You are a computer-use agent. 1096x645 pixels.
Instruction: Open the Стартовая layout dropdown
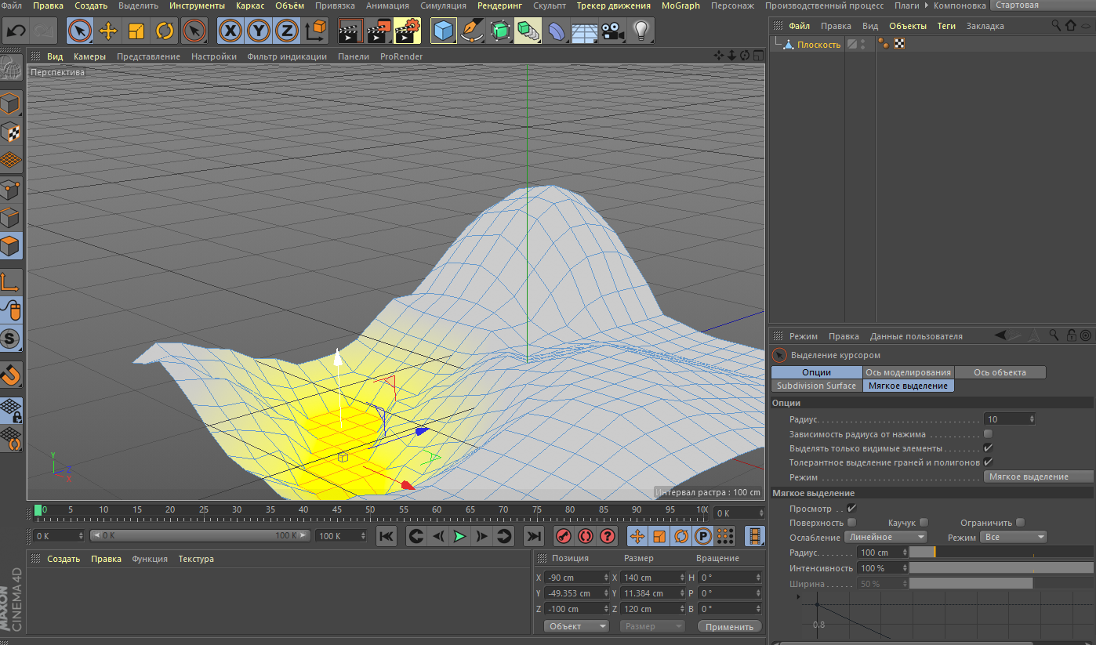[1043, 5]
